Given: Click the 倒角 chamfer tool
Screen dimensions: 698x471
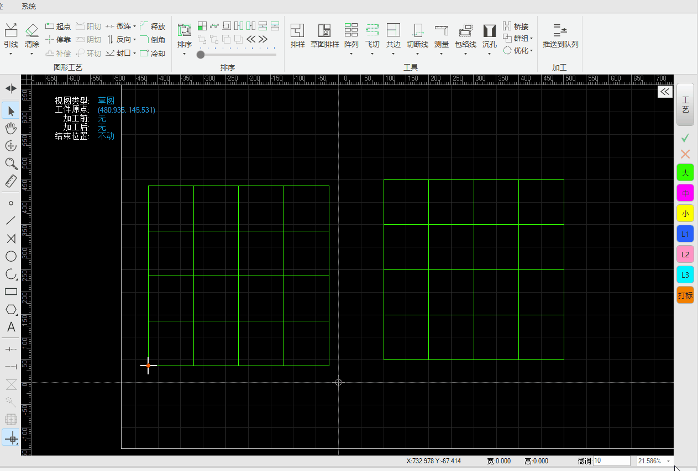Looking at the screenshot, I should tap(152, 39).
